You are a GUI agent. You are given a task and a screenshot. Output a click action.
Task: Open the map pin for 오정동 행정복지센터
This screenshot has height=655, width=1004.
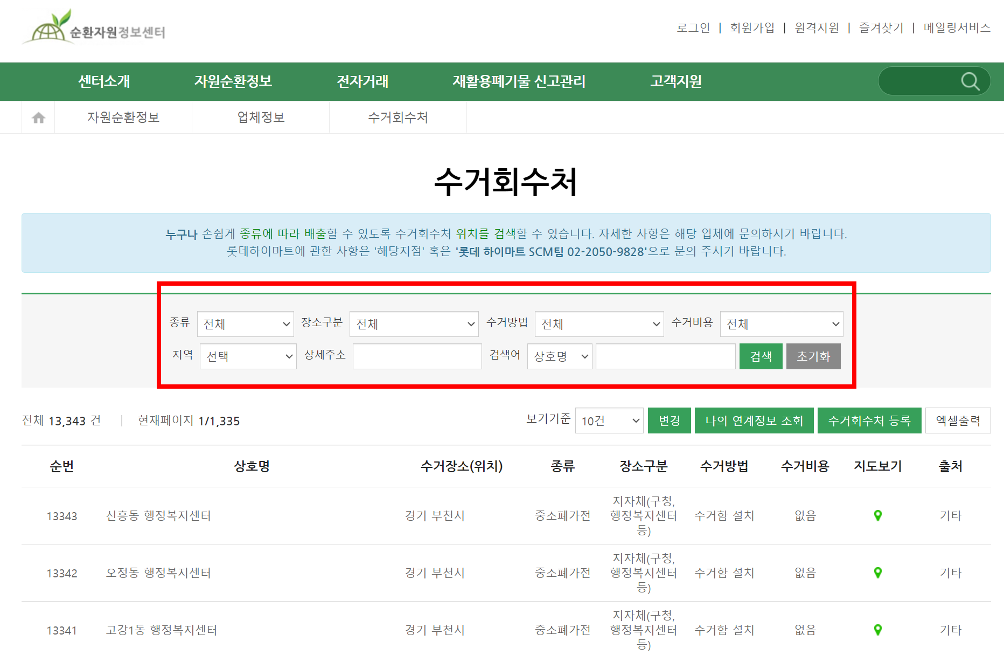[878, 573]
